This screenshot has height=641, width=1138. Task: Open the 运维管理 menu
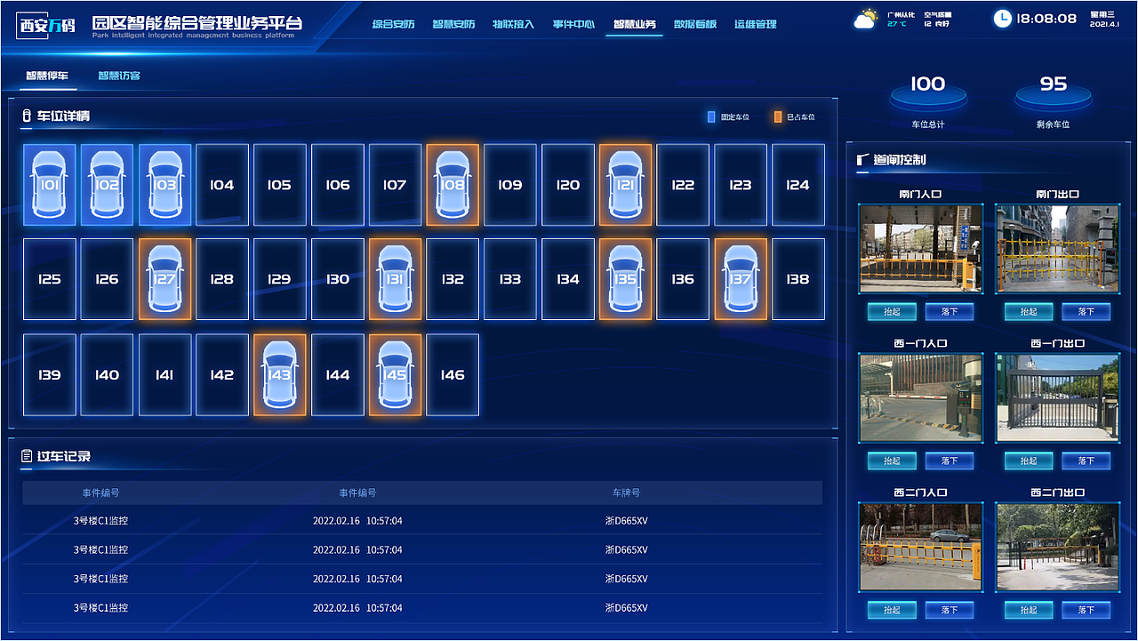coord(756,24)
